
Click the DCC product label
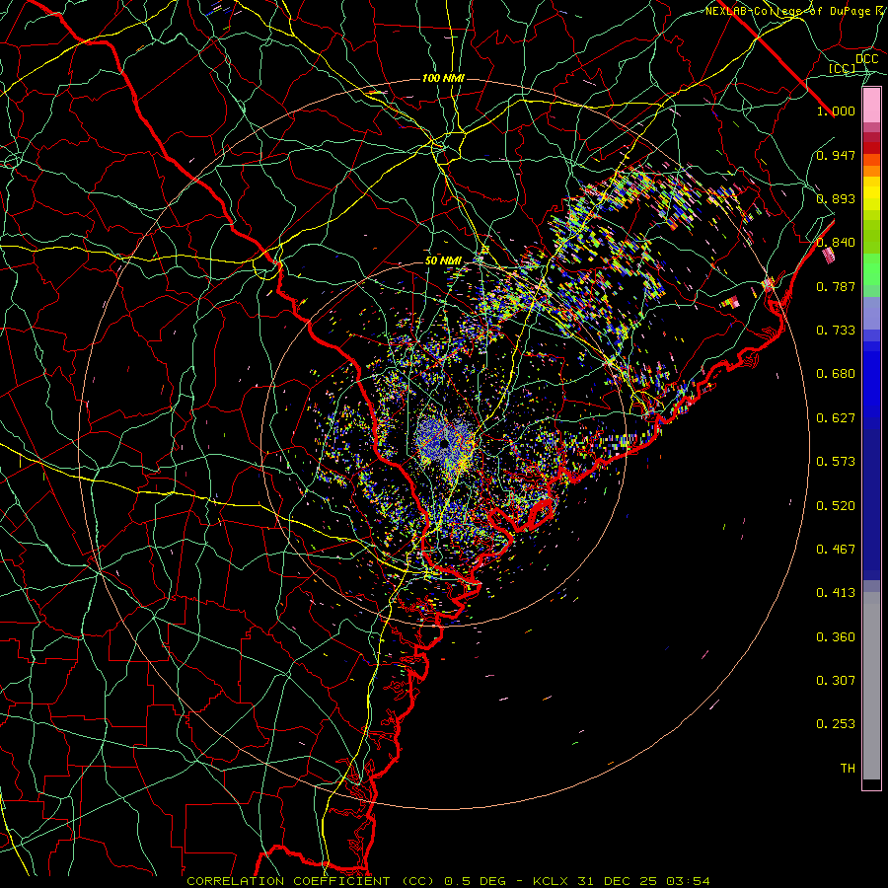click(x=866, y=59)
